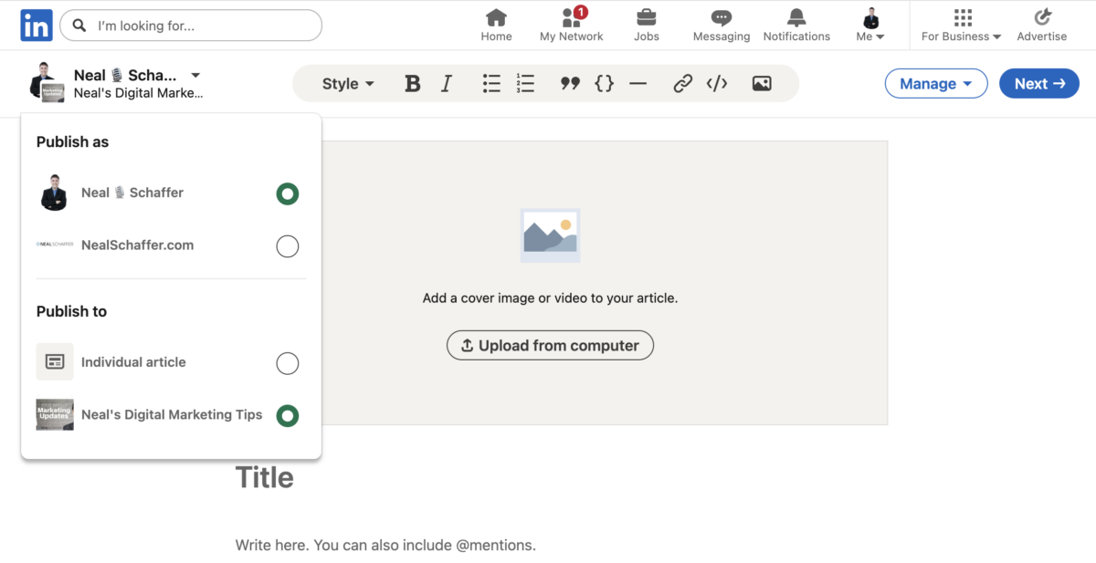Insert a horizontal divider line

[638, 84]
